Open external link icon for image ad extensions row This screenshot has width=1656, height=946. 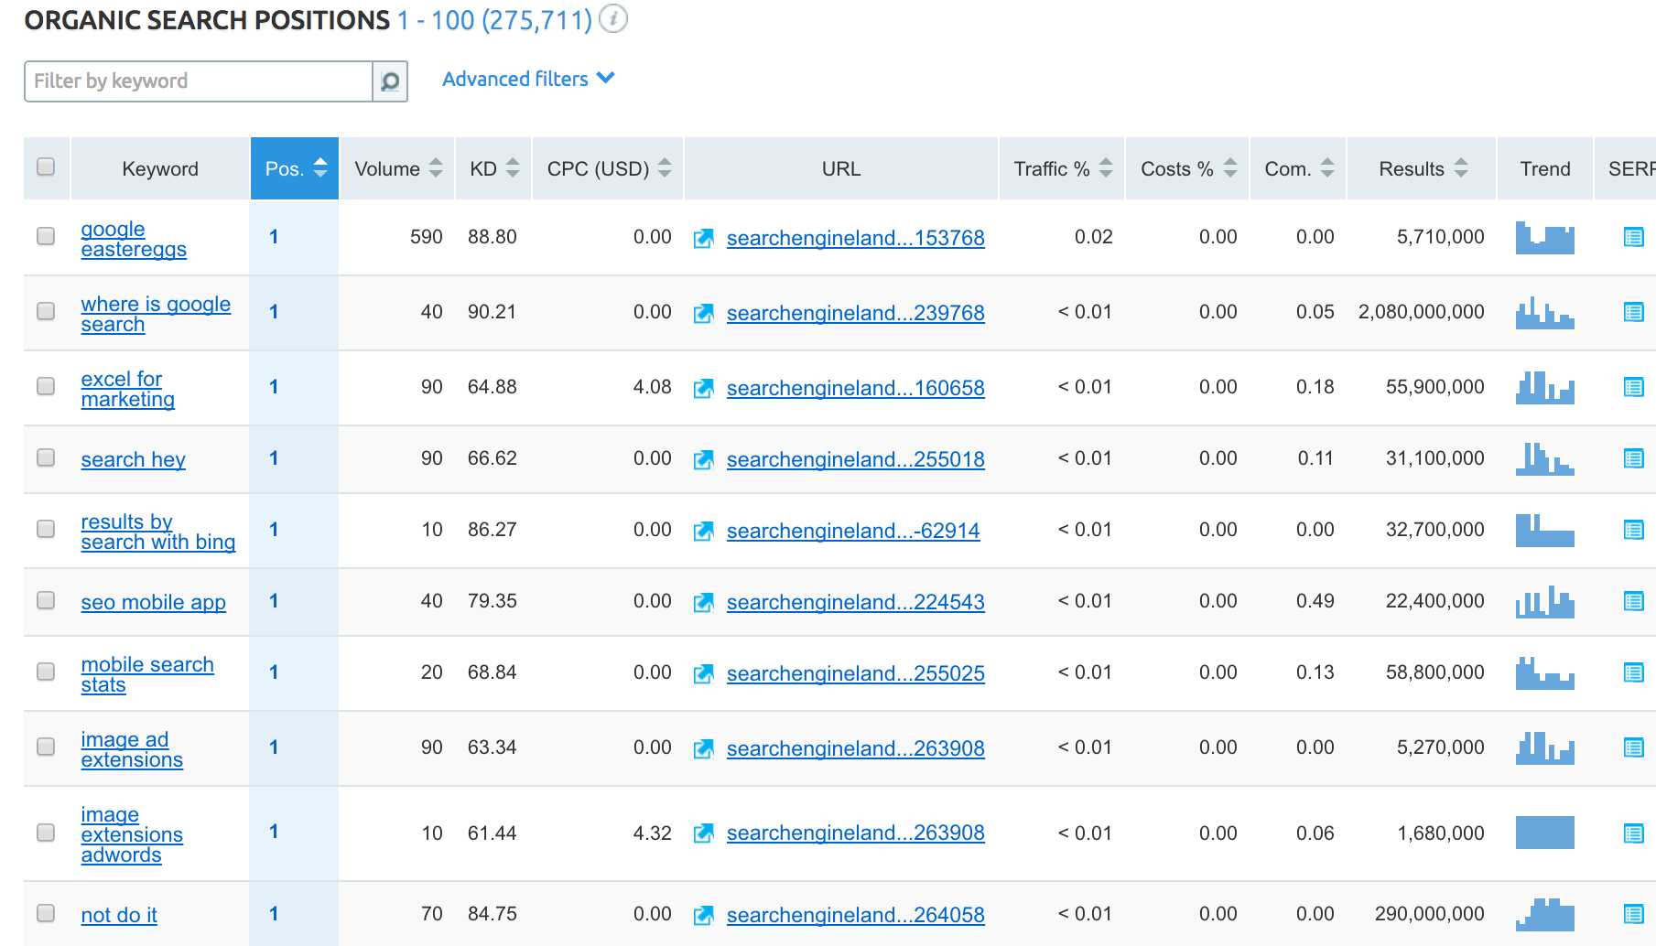point(703,749)
